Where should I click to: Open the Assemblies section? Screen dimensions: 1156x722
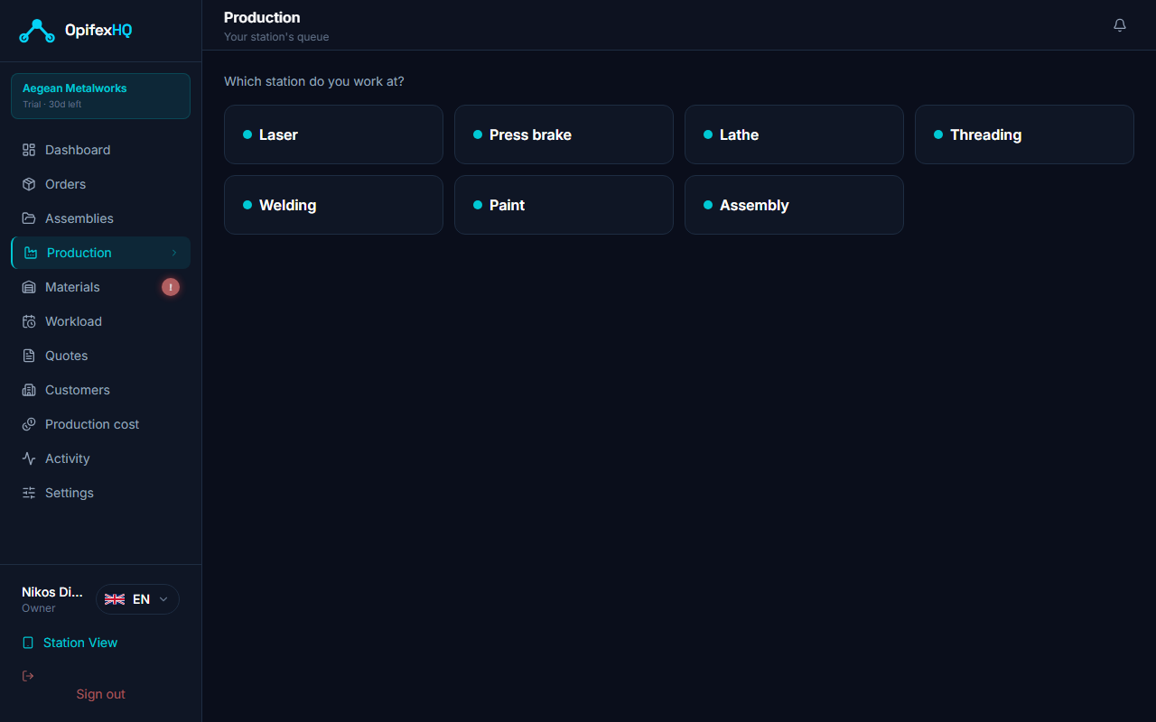click(100, 218)
